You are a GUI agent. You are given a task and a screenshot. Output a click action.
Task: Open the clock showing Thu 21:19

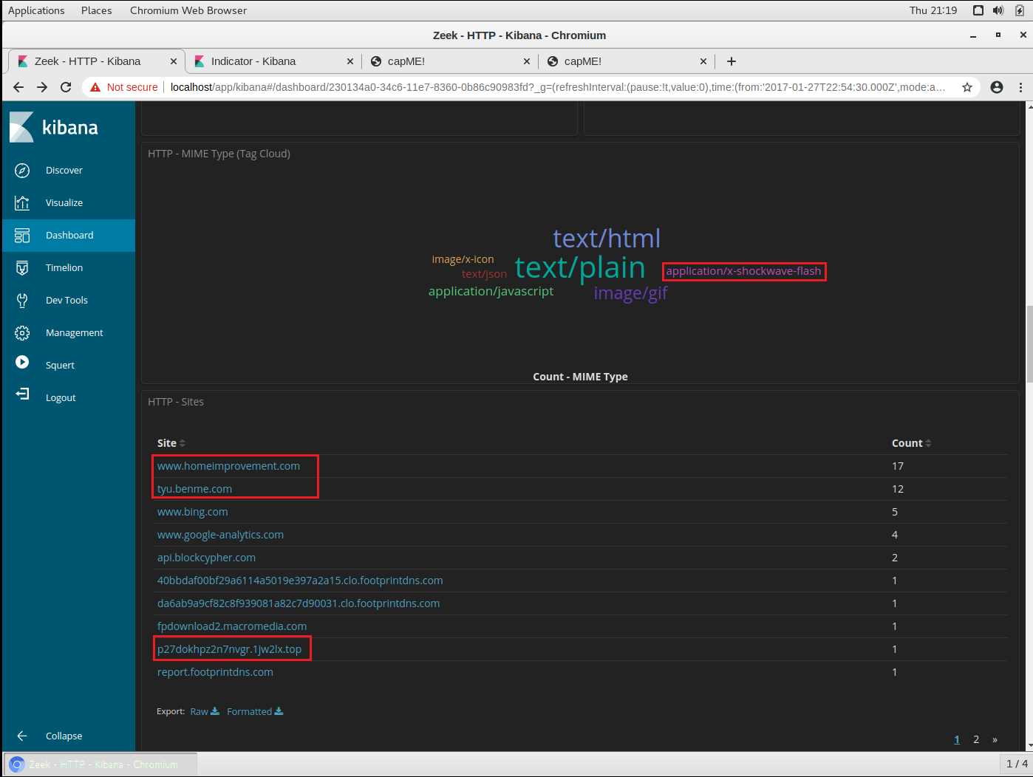pos(933,10)
